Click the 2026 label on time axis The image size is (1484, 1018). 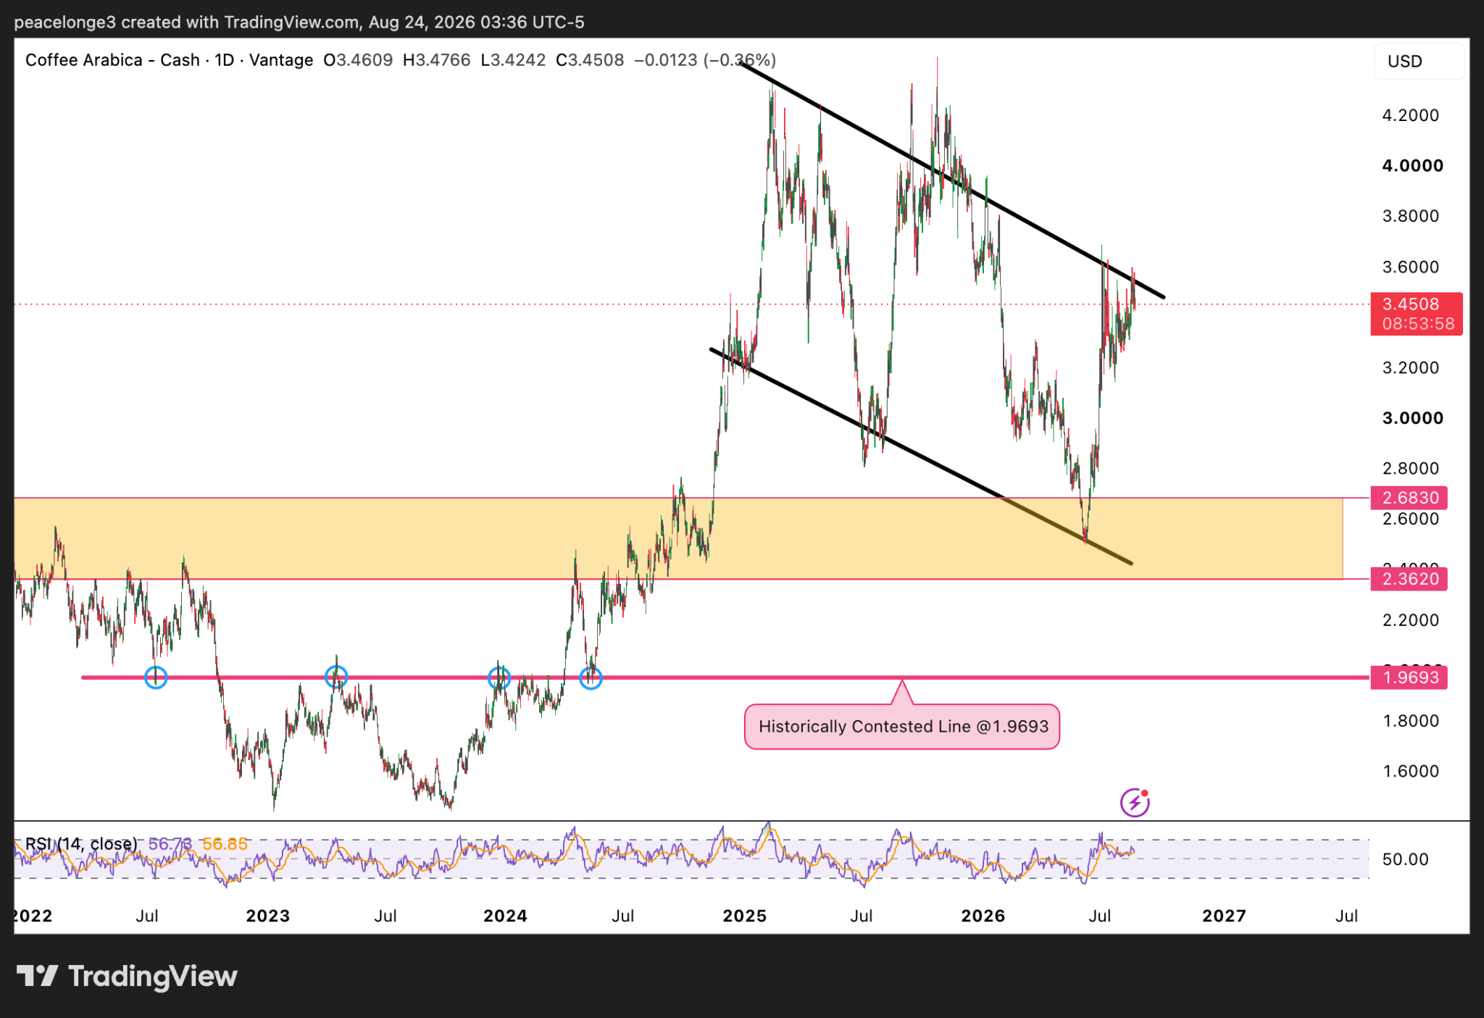coord(983,916)
